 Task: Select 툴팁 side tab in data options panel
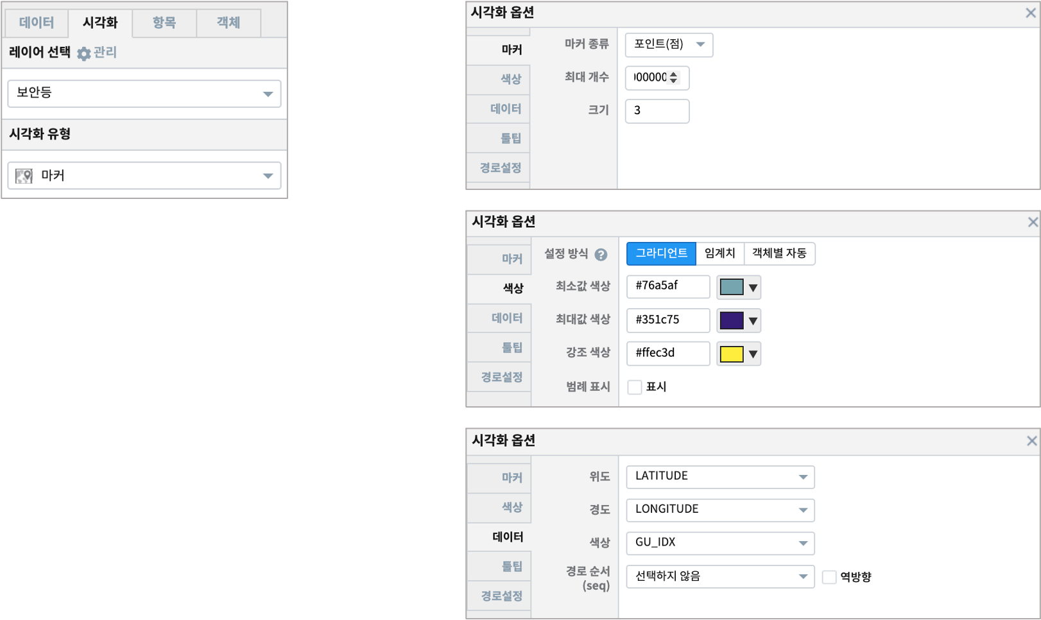pos(499,567)
